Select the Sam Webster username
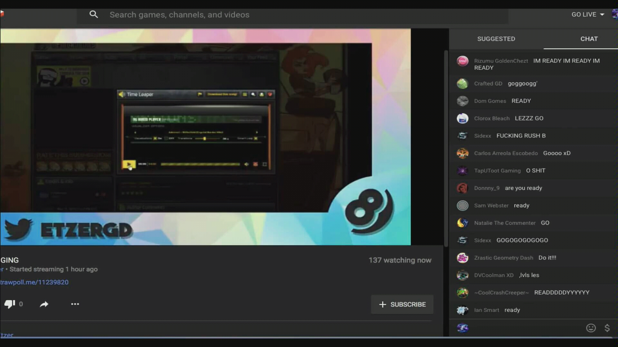Viewport: 618px width, 347px height. coord(491,205)
